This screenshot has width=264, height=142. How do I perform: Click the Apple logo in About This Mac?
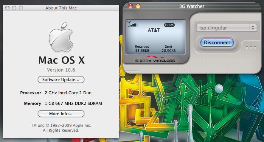tap(61, 37)
